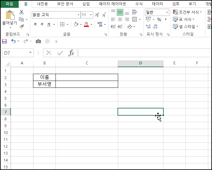212x170 pixels.
Task: Open 조건부 서식 conditional formatting
Action: [187, 12]
